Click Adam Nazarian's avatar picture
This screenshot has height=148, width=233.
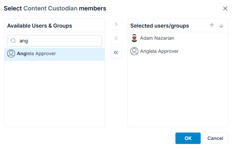134,38
